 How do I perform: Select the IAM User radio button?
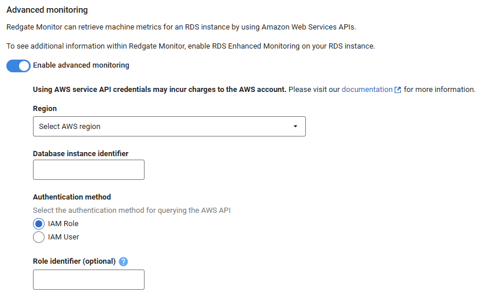(39, 237)
